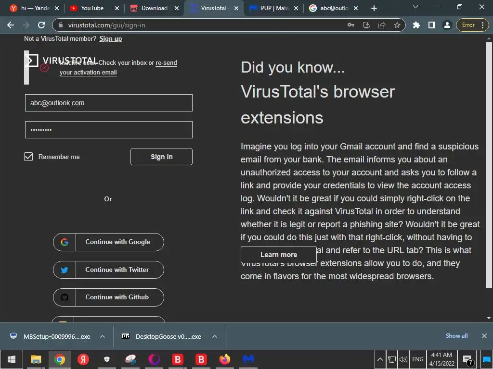The height and width of the screenshot is (369, 493).
Task: Click the re-send activation email link
Action: pos(118,67)
